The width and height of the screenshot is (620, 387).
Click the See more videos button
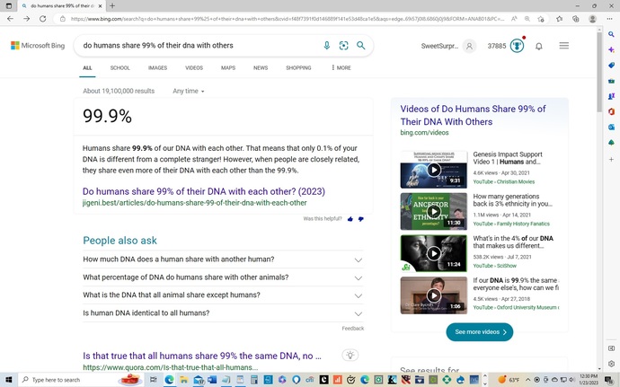pos(479,332)
